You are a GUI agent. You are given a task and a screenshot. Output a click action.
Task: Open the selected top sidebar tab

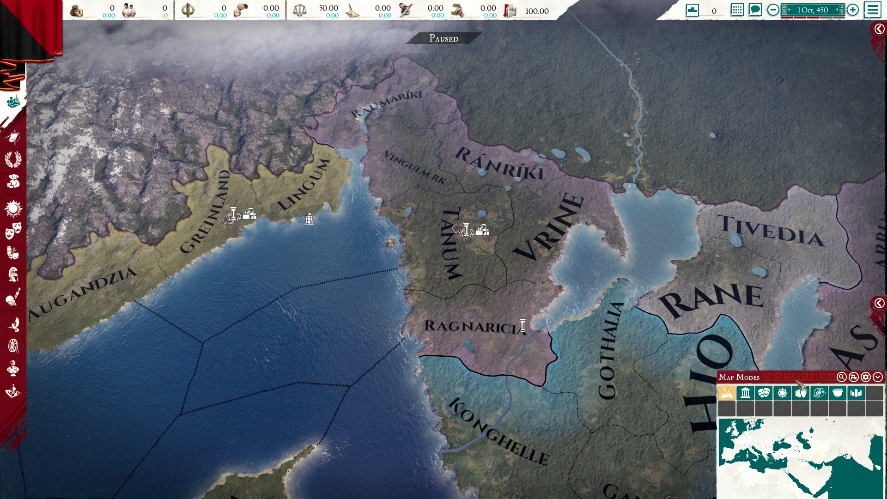point(13,101)
